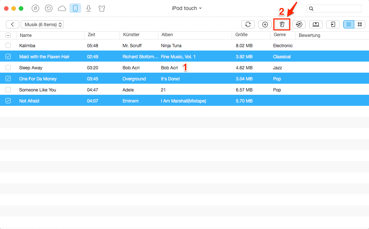
Task: Uncheck the Not Afraid checkbox
Action: point(8,101)
